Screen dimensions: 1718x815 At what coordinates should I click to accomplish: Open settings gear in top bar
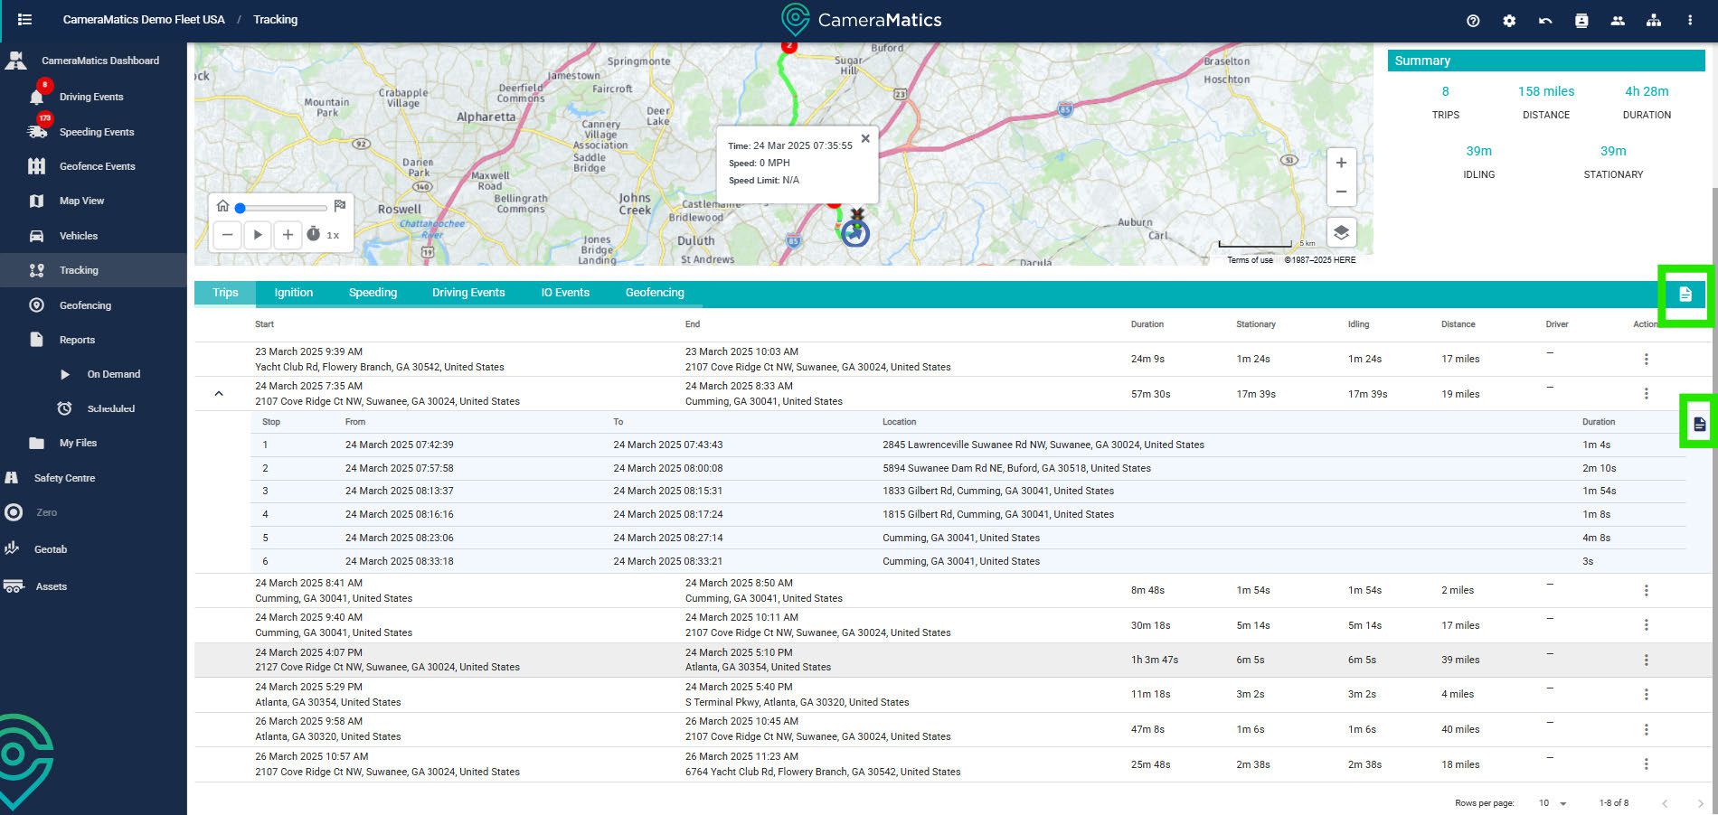tap(1509, 20)
